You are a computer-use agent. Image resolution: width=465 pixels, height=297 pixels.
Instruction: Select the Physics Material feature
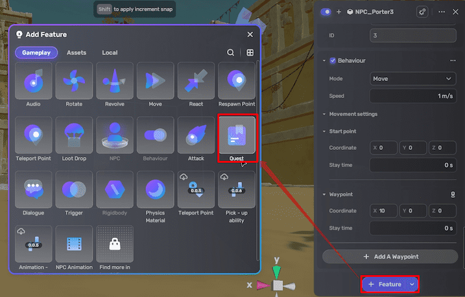point(155,190)
